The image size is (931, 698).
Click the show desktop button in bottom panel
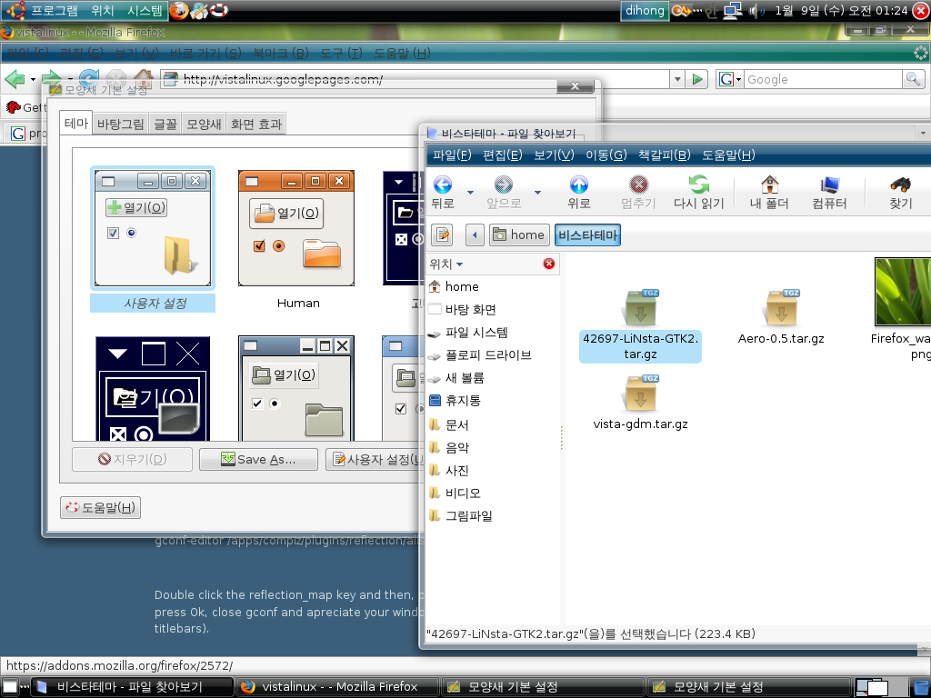pyautogui.click(x=10, y=687)
